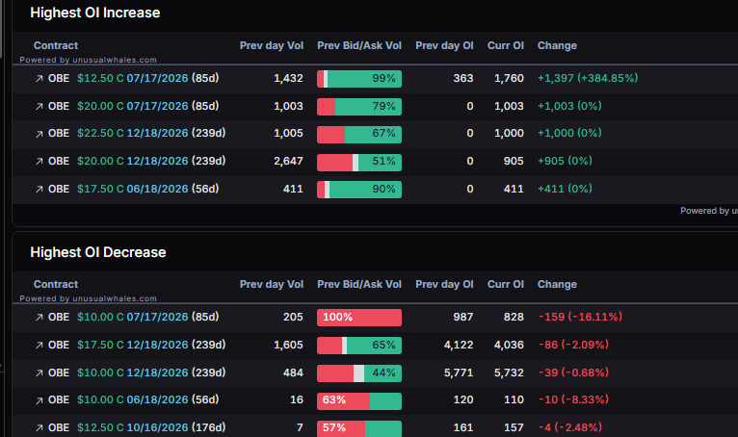Select change value +1,397 (+384.85%)
Screen dimensions: 738x437
point(588,78)
